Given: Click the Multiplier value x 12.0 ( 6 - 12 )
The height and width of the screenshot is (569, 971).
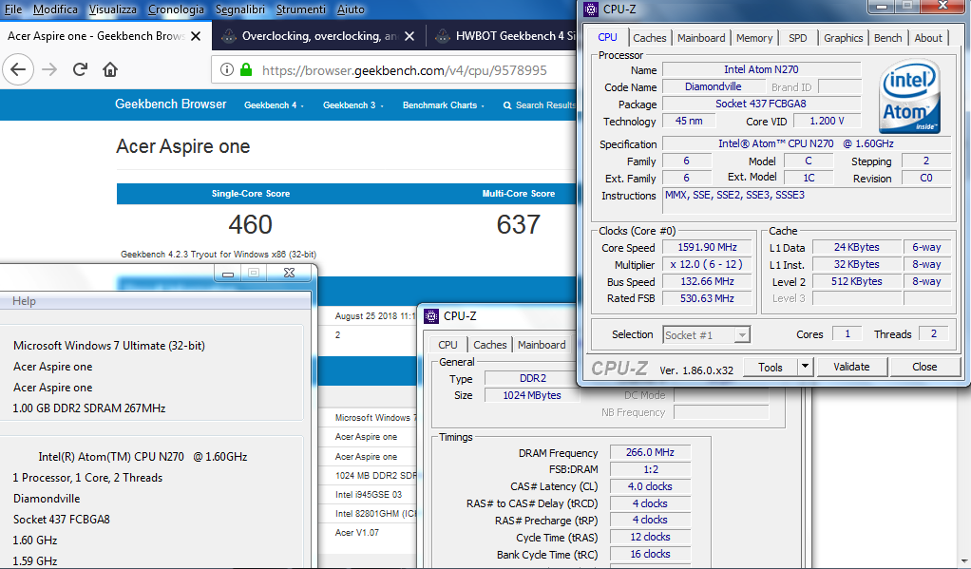Looking at the screenshot, I should (x=707, y=264).
